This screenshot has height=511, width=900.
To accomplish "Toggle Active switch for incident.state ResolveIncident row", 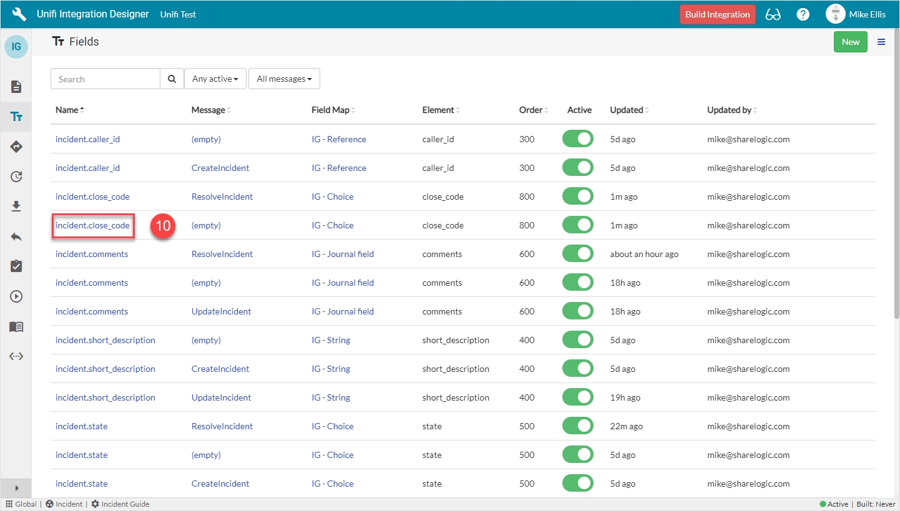I will pos(577,426).
